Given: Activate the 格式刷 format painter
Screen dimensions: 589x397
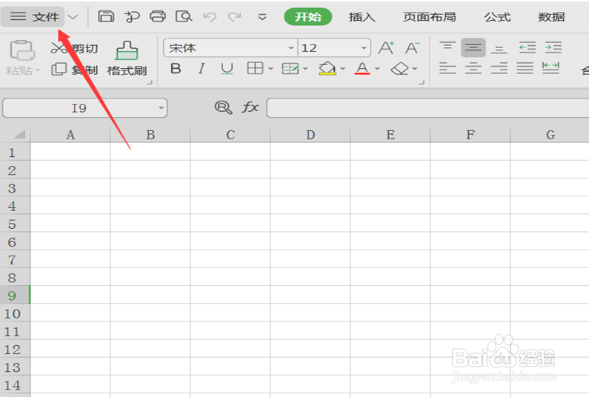Looking at the screenshot, I should click(127, 59).
